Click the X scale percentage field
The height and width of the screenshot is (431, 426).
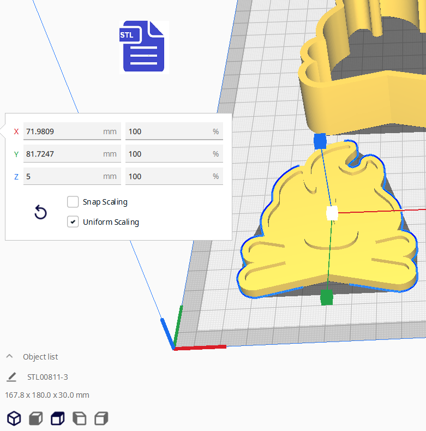tap(168, 131)
